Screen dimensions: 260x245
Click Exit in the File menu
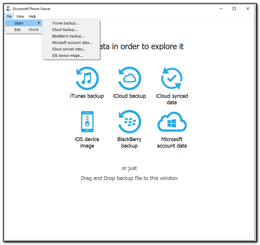[17, 30]
